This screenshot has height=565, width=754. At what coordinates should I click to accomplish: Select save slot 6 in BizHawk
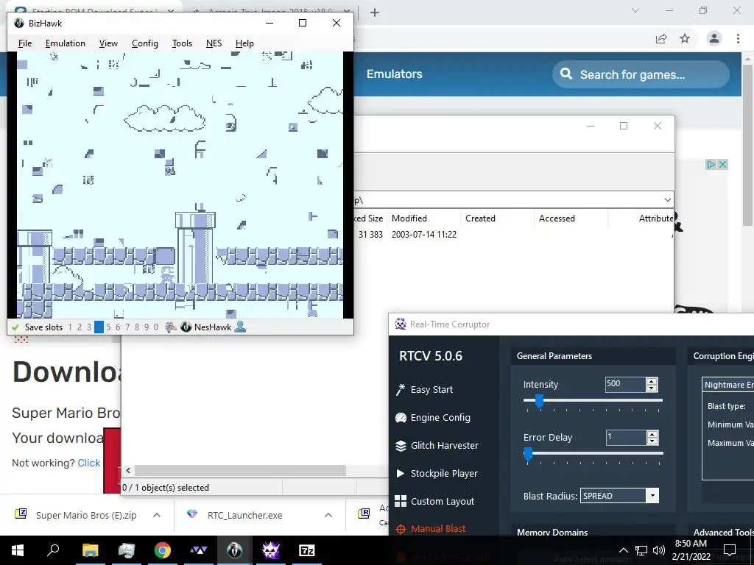click(118, 327)
